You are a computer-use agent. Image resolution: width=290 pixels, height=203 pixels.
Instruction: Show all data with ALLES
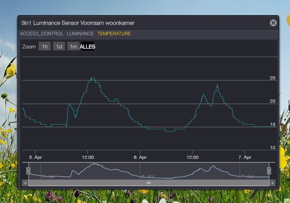pos(87,46)
